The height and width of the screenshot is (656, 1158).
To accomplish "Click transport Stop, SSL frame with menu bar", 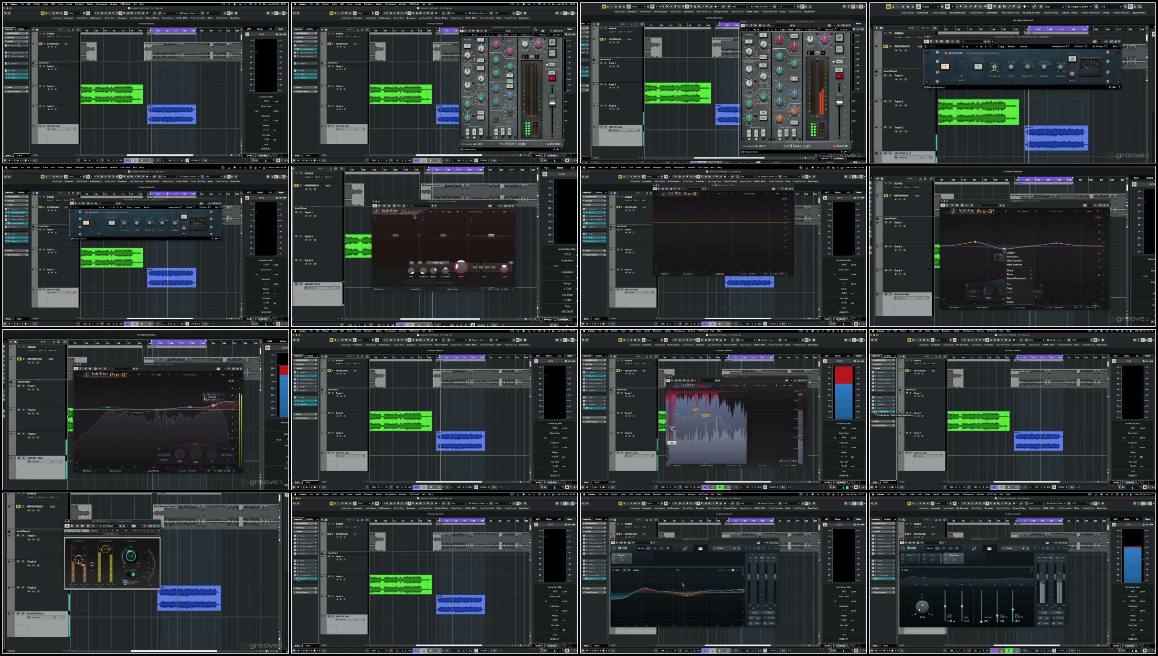I will (x=424, y=160).
